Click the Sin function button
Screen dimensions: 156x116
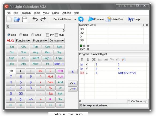12,47
